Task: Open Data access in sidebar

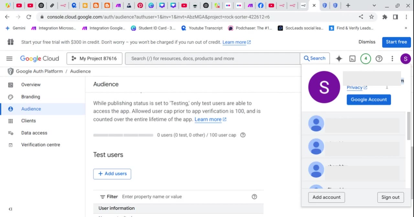Action: [34, 133]
